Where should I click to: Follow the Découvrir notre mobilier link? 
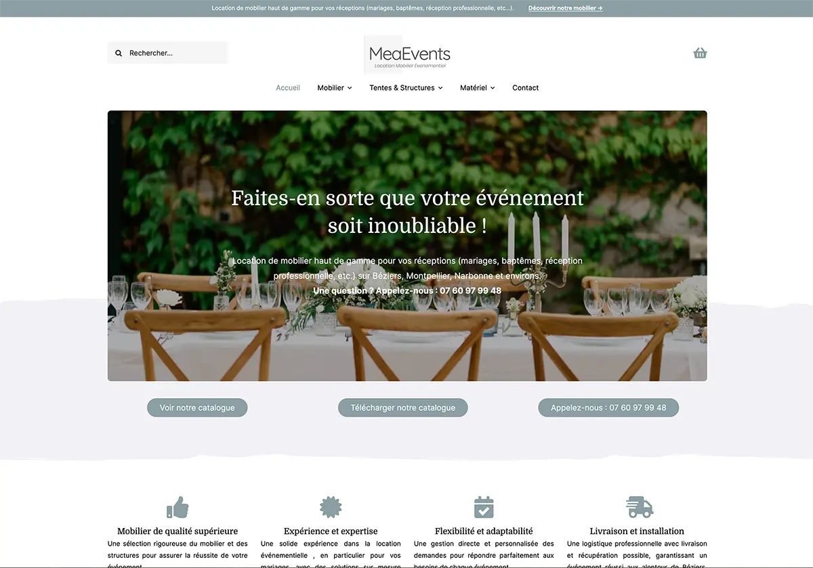point(565,8)
